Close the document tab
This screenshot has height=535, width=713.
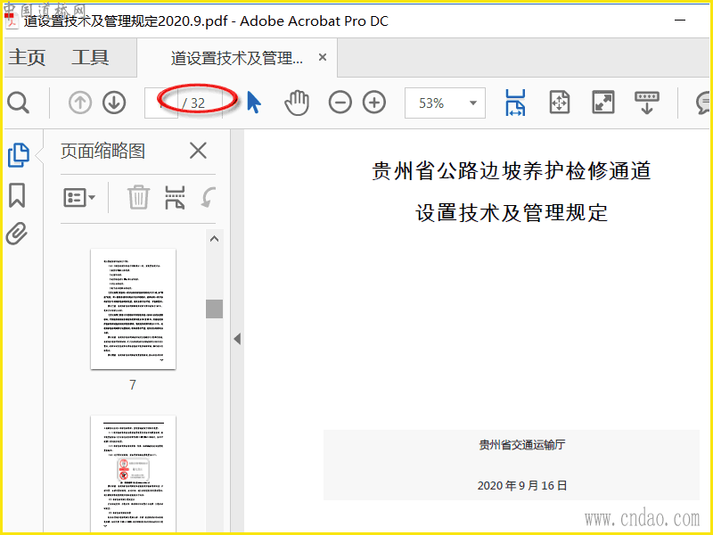tap(323, 57)
